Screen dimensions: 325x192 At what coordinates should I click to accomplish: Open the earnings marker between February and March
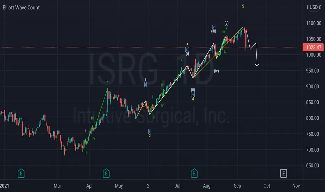point(21,173)
